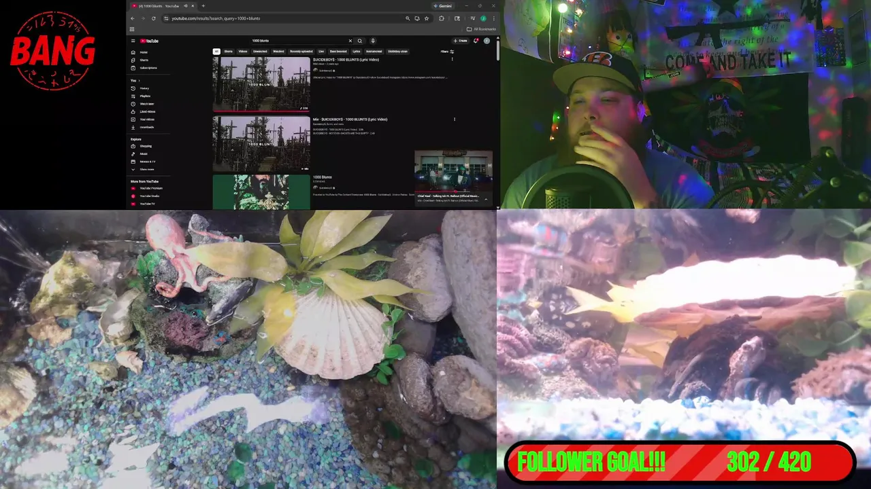Select the Instrumental filter chip

pos(374,52)
